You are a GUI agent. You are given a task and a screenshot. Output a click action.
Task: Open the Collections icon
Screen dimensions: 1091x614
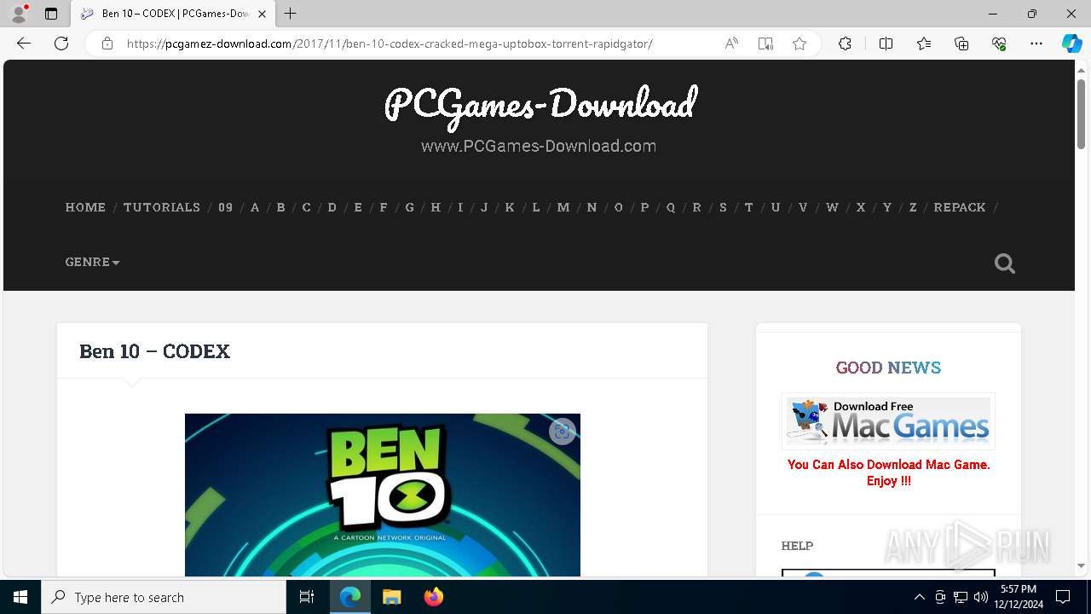[x=961, y=43]
